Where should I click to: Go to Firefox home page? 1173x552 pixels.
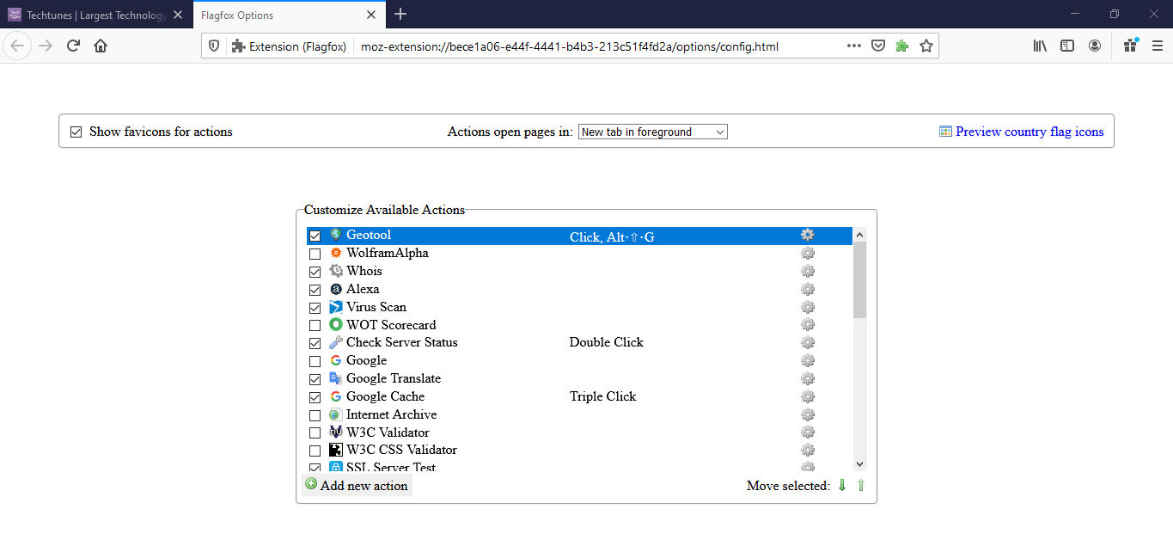click(x=101, y=46)
